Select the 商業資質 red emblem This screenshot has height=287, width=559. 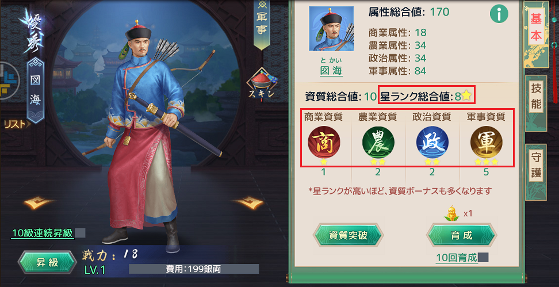(x=324, y=142)
